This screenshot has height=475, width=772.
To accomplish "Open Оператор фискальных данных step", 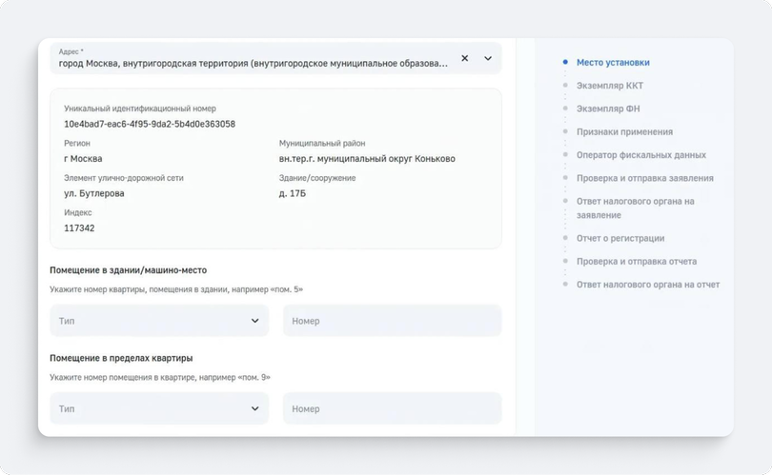I will 641,155.
